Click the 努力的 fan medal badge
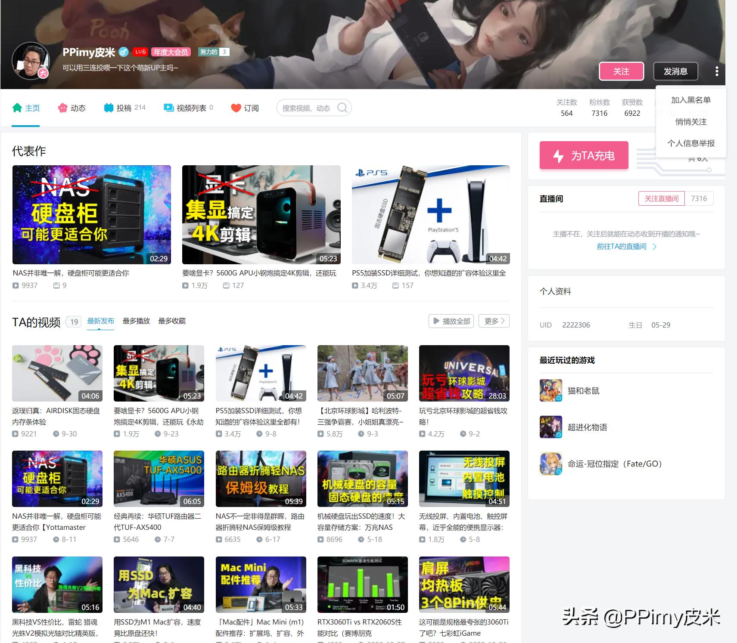 [214, 52]
